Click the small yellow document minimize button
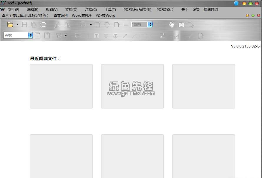262x178 pixels. [x=248, y=16]
